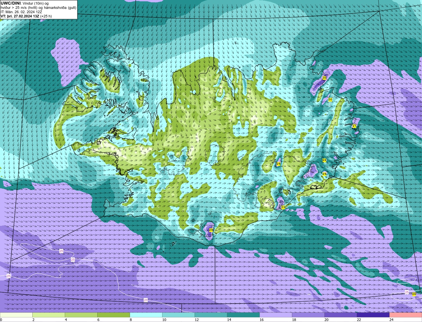Select the "IT: Mán. 26. 02. 2024 12Z" line
The height and width of the screenshot is (322, 422).
22,12
